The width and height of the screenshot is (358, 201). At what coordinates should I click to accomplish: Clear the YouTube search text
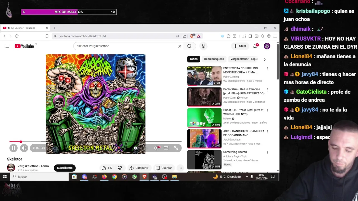[180, 46]
